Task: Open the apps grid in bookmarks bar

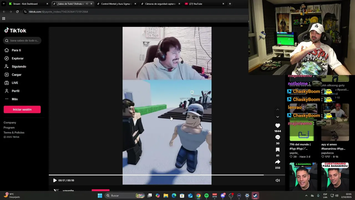Action: click(x=4, y=19)
